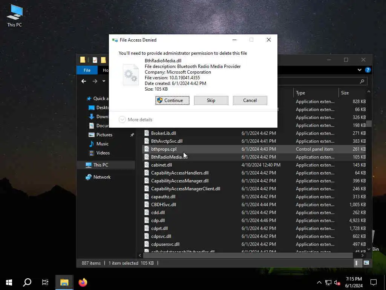The width and height of the screenshot is (386, 290).
Task: Open Explorer help question mark
Action: pyautogui.click(x=368, y=70)
